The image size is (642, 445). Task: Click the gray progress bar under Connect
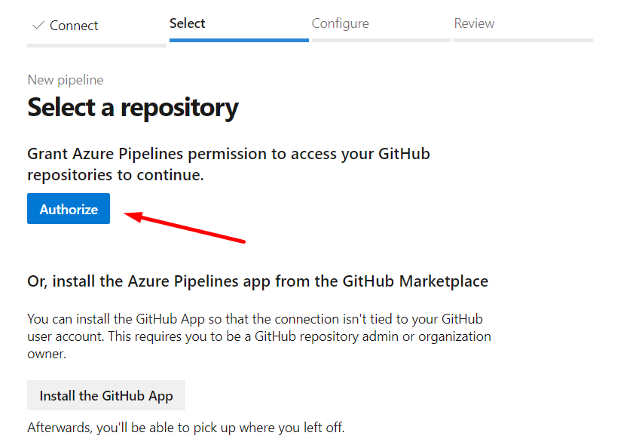point(96,45)
